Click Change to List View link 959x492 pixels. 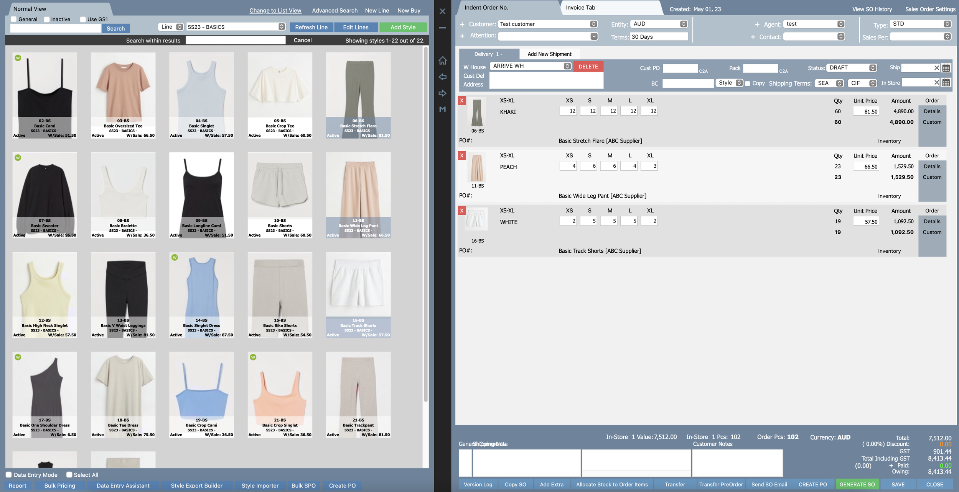click(275, 11)
